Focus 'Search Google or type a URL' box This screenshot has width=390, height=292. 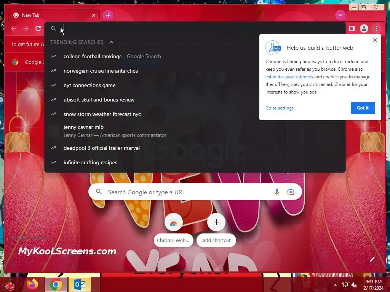point(195,192)
